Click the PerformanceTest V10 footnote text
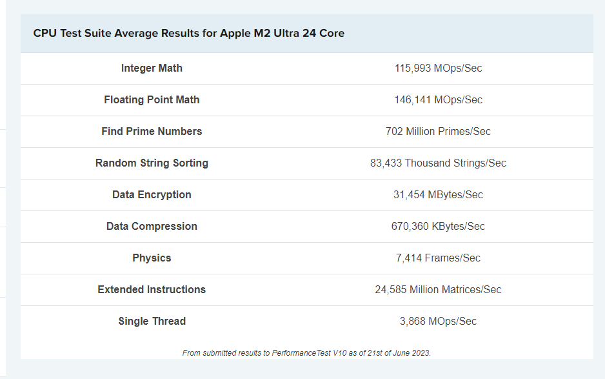The image size is (605, 379). coord(306,353)
